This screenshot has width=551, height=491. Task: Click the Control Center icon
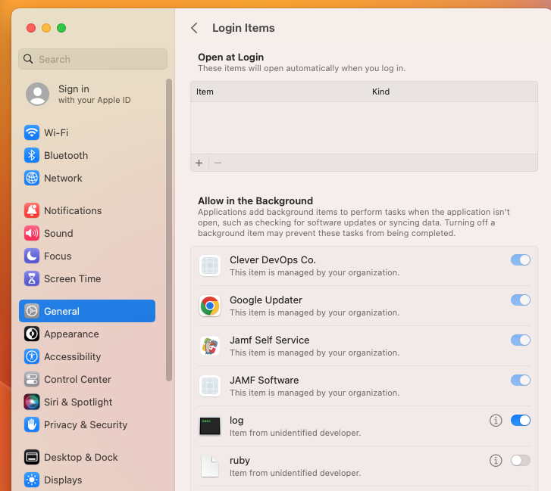32,380
